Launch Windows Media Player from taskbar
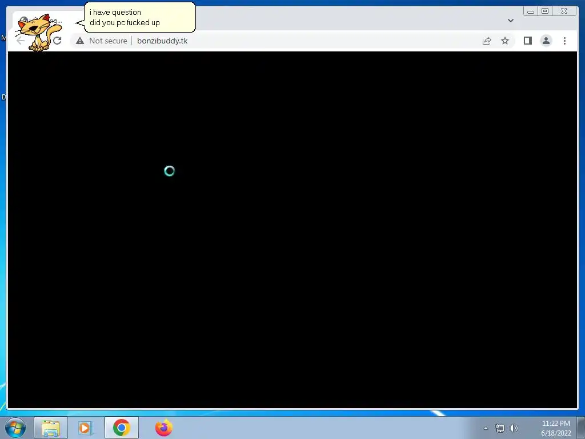Screen dimensions: 585x439 coord(85,428)
